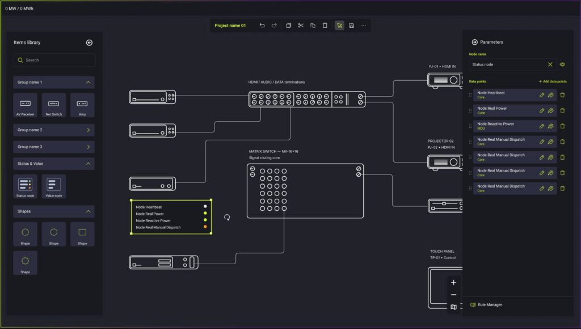Expand the Group name 3 section
581x329 pixels.
pos(88,147)
